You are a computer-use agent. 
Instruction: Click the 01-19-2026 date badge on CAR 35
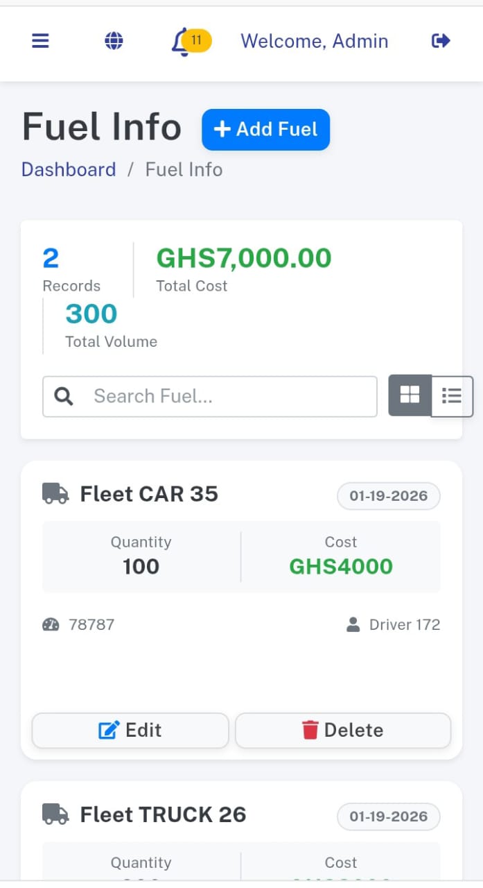388,496
